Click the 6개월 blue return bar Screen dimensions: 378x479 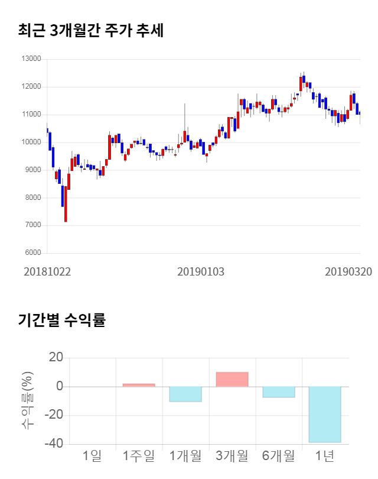279,391
